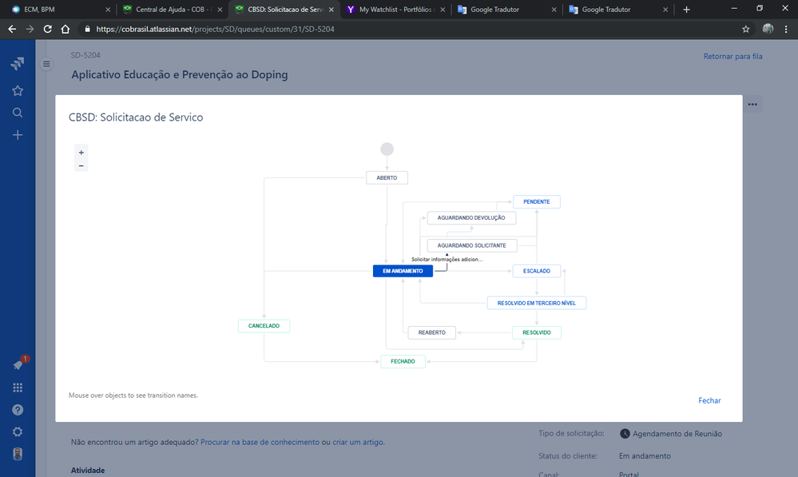This screenshot has width=798, height=477.
Task: Select the REABERTO workflow status
Action: click(431, 332)
